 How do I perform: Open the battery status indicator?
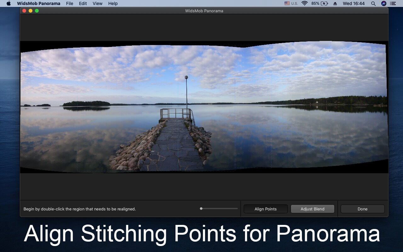pyautogui.click(x=320, y=3)
